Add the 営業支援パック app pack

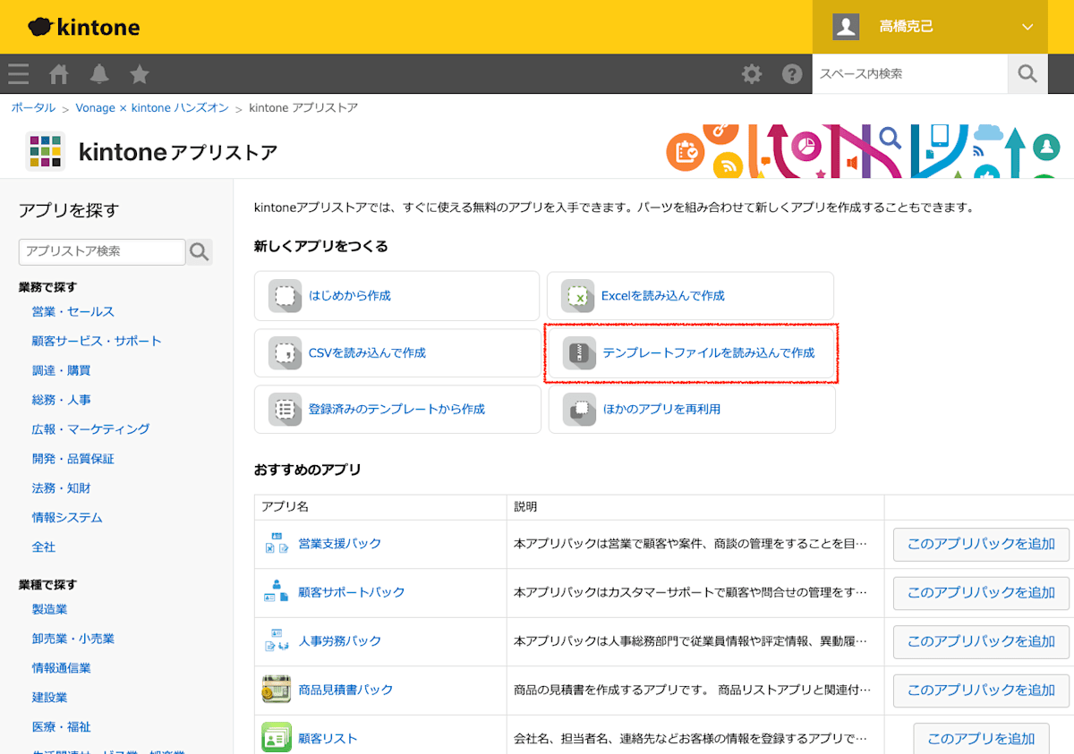[x=981, y=544]
